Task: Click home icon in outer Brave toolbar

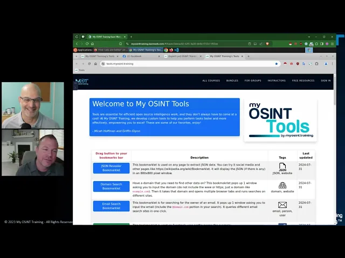Action: click(92, 44)
